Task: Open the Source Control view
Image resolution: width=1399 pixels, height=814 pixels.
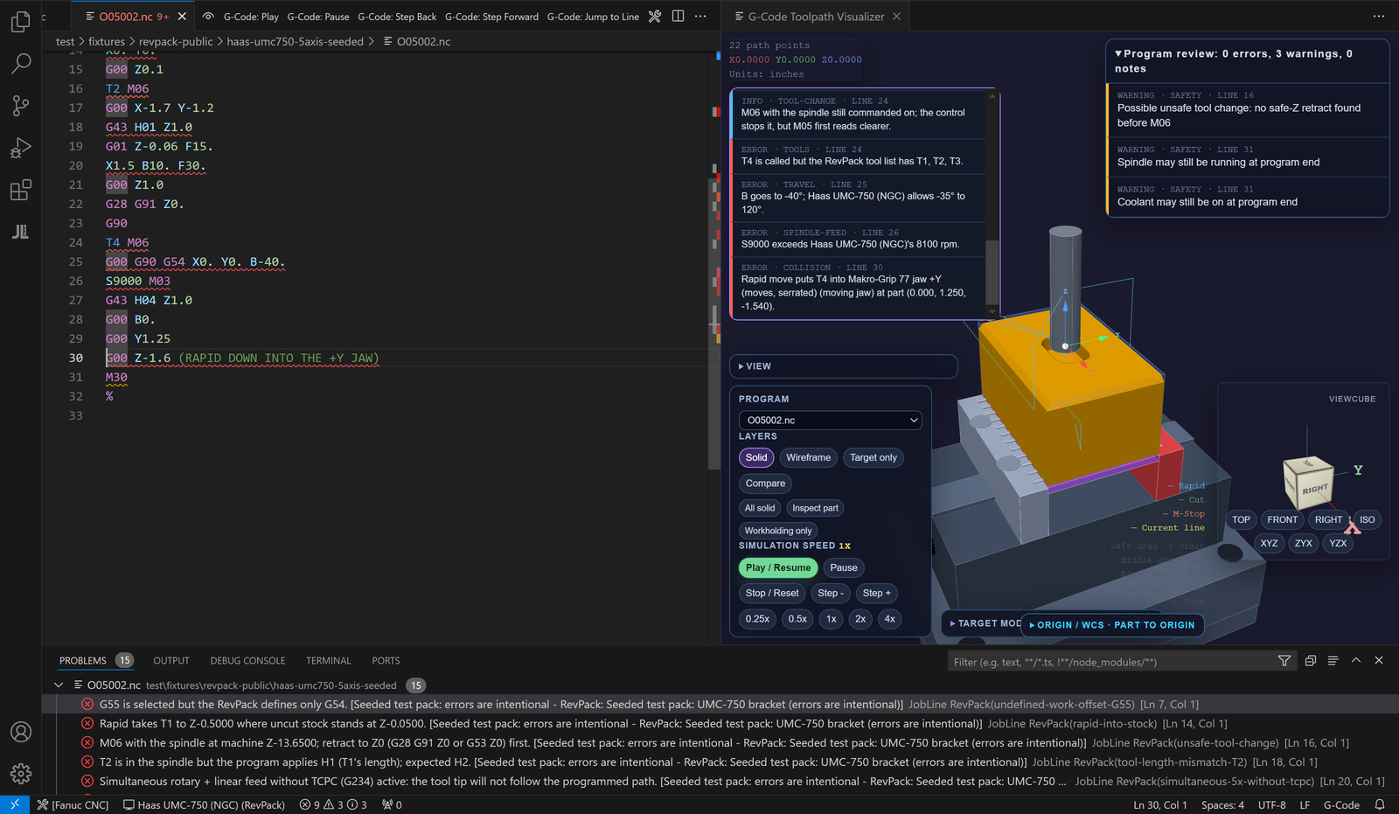Action: pyautogui.click(x=21, y=105)
